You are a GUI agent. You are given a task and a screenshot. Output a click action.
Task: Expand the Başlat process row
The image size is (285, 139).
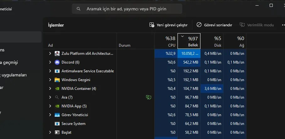[50, 132]
